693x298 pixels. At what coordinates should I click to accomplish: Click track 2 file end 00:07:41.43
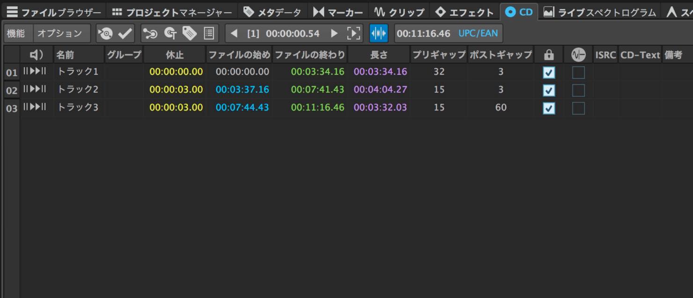[x=317, y=89]
